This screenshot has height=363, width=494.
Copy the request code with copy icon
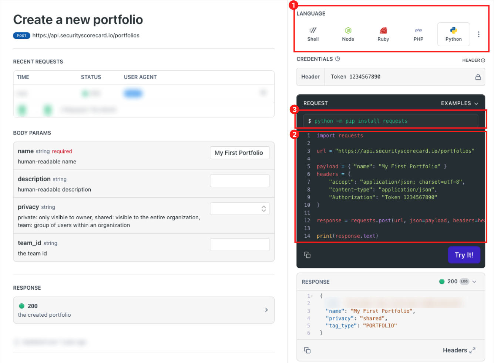[x=307, y=255]
